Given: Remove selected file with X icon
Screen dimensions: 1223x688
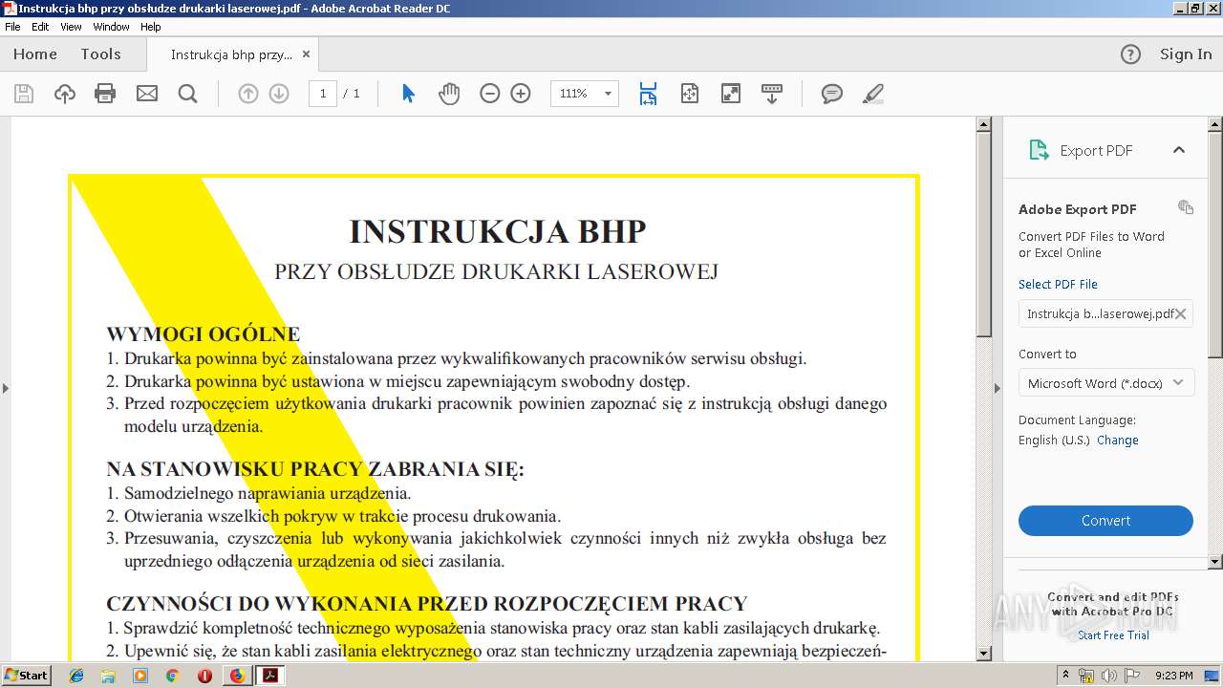Looking at the screenshot, I should click(x=1181, y=313).
